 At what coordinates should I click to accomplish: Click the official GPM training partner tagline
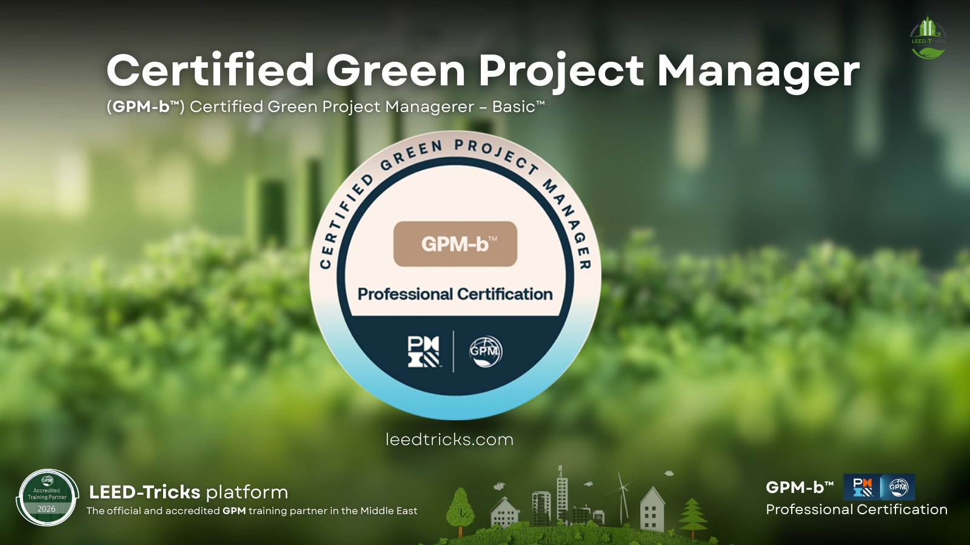point(252,510)
